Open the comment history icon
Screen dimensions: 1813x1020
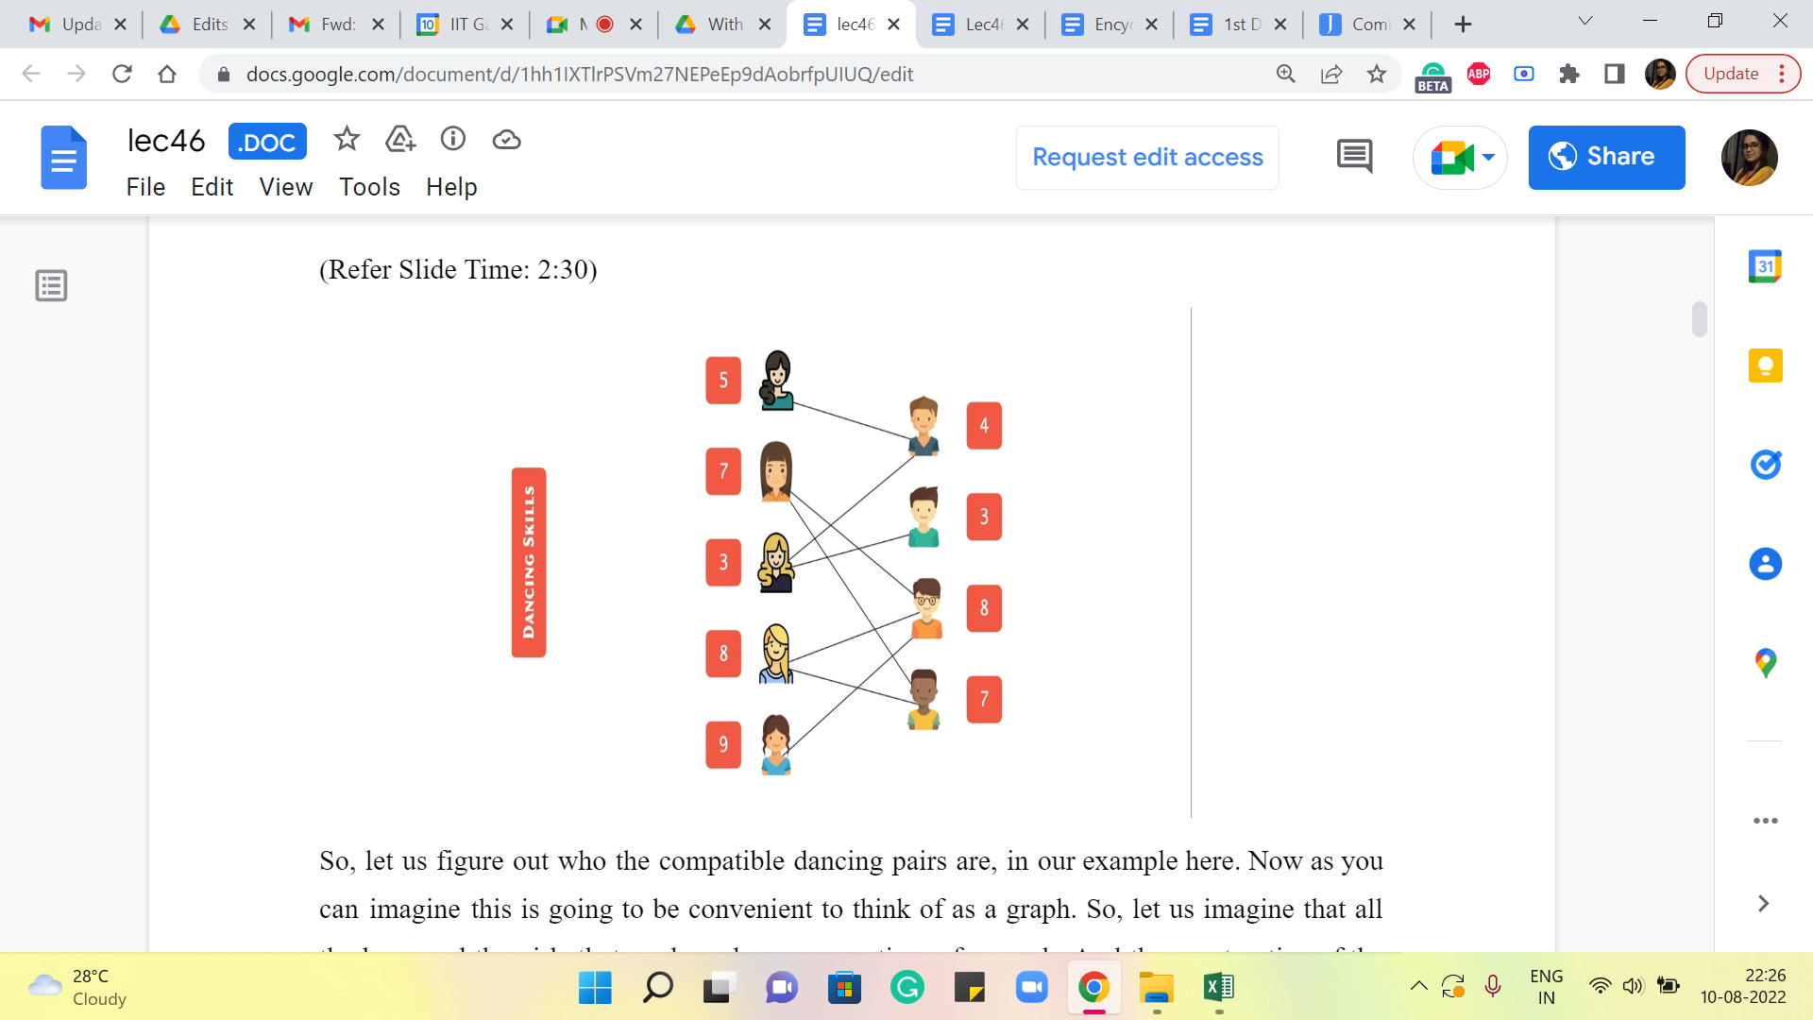tap(1354, 157)
